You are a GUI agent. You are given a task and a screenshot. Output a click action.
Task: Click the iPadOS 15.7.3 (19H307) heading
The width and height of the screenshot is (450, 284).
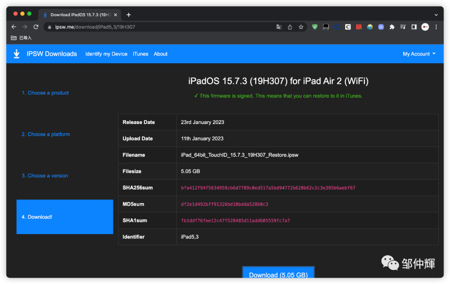coord(278,81)
